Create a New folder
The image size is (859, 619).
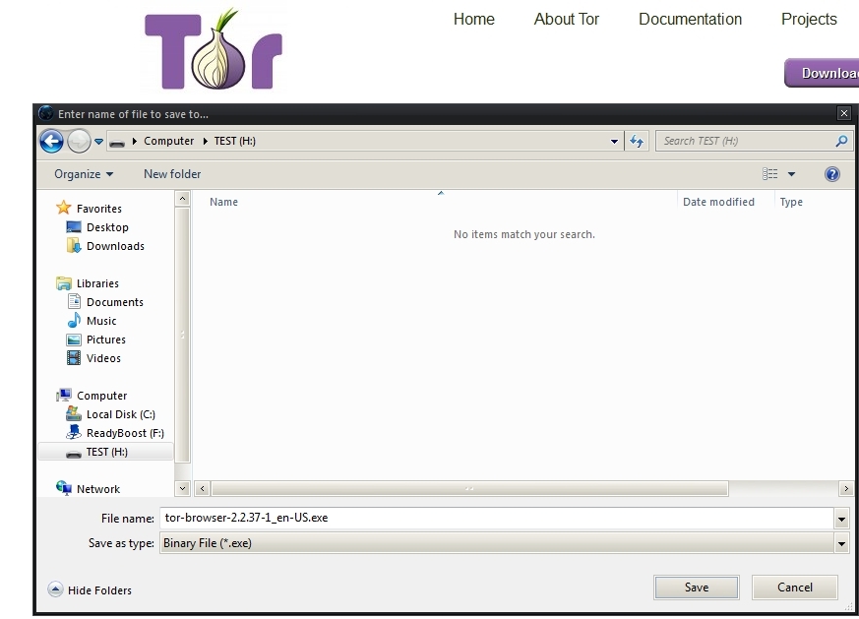172,173
